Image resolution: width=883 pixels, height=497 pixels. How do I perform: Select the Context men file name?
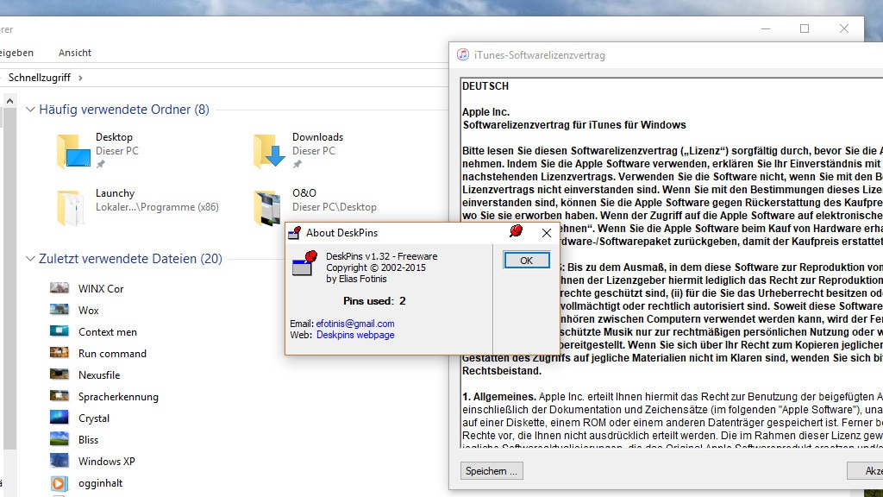(108, 332)
